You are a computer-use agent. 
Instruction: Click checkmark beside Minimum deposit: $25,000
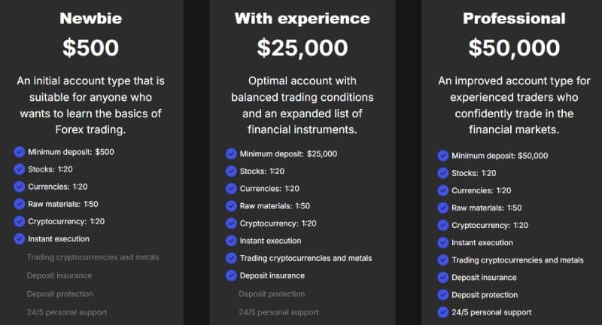[x=231, y=153]
